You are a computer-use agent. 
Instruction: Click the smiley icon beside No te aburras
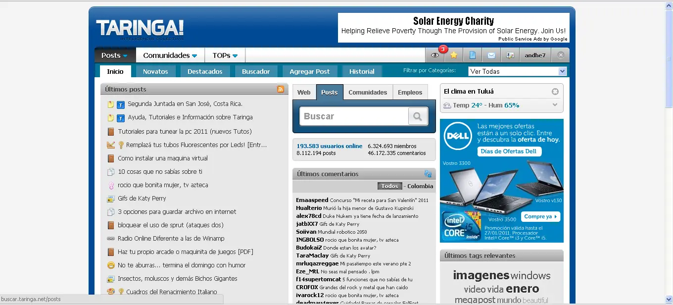pyautogui.click(x=111, y=265)
